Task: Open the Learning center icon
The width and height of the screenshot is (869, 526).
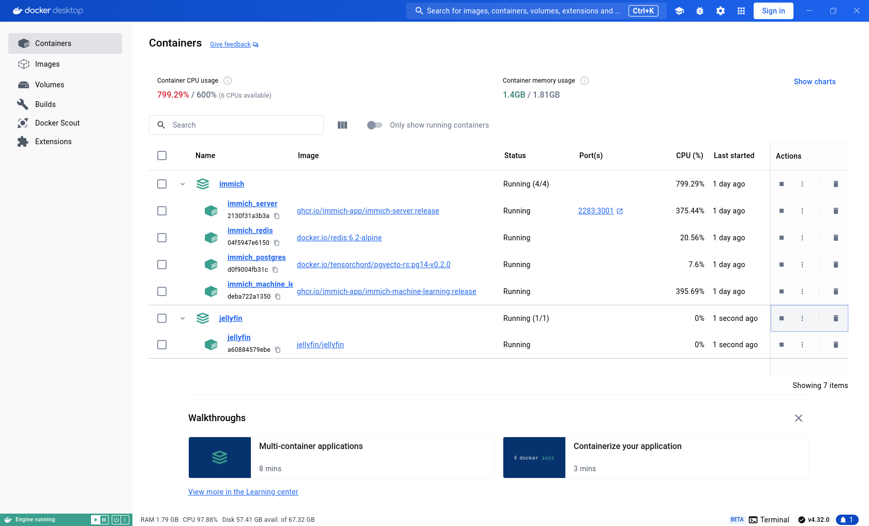Action: [x=679, y=11]
